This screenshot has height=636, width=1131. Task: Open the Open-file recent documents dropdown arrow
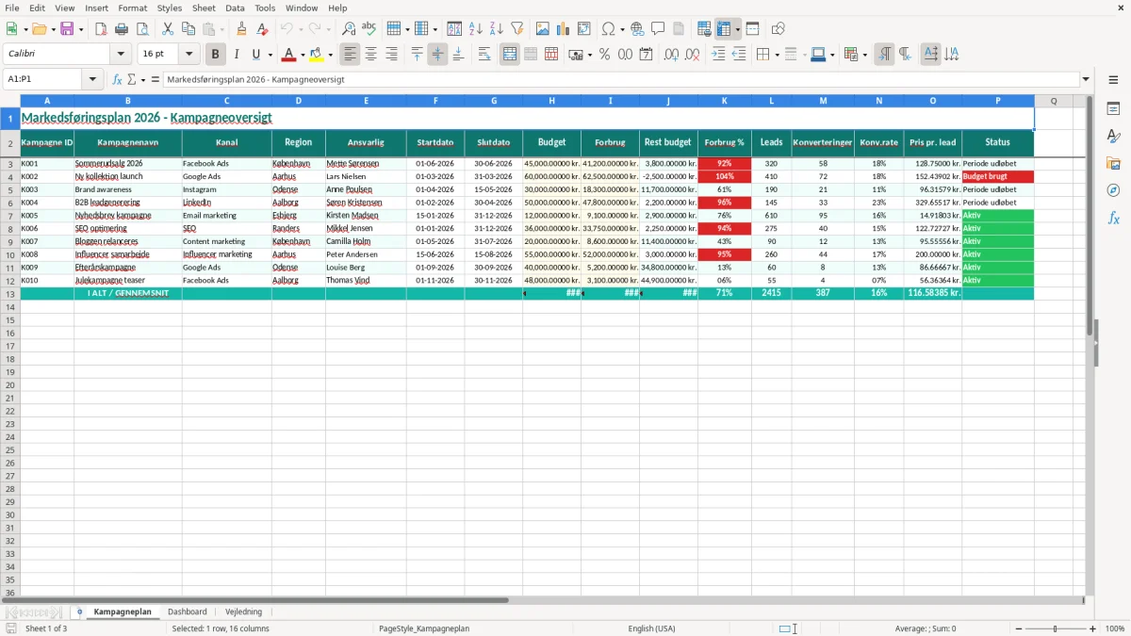point(52,29)
